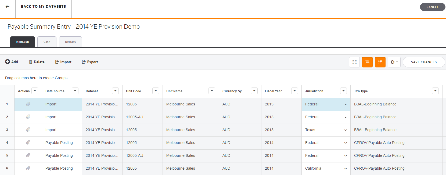This screenshot has width=446, height=175.
Task: Delete the selected row using Delete
Action: point(37,62)
